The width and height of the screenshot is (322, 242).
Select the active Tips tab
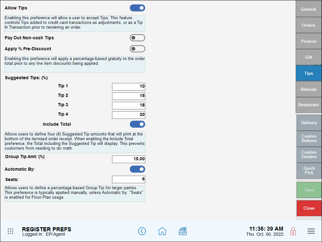coord(309,73)
